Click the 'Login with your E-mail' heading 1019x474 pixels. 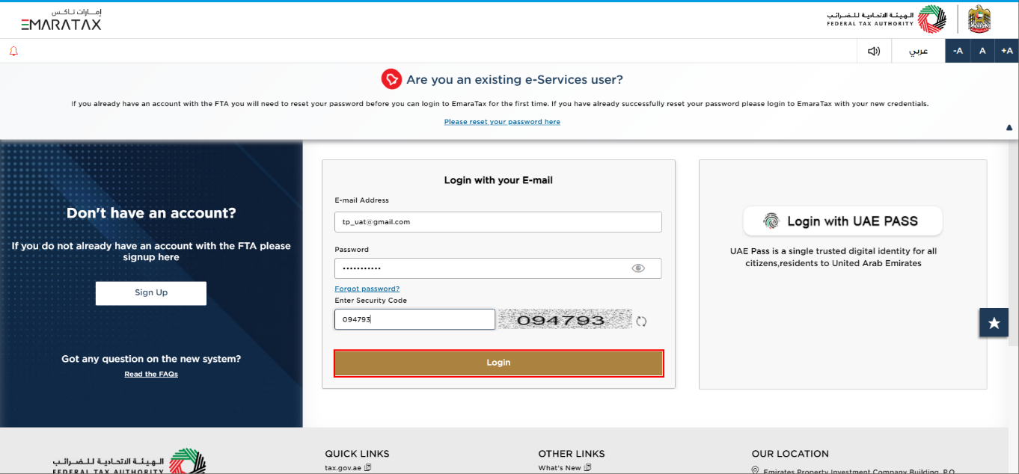pyautogui.click(x=498, y=180)
